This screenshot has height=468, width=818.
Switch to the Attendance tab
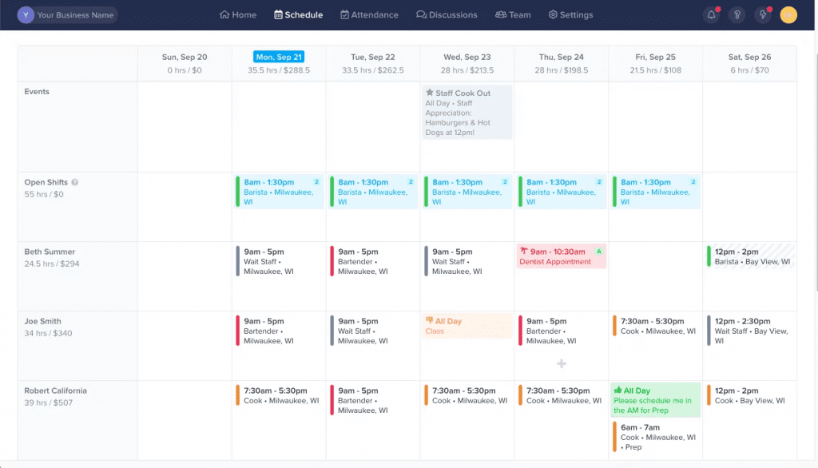[369, 14]
